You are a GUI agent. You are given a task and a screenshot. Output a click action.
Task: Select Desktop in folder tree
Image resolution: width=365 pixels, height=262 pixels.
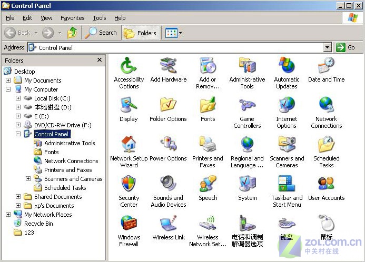pos(25,72)
